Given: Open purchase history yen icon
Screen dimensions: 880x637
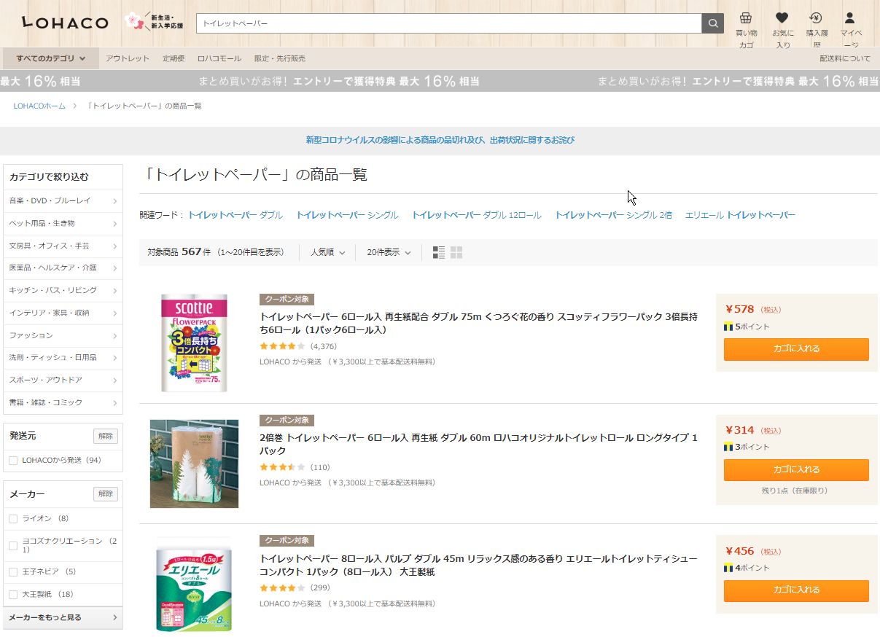Looking at the screenshot, I should [816, 18].
